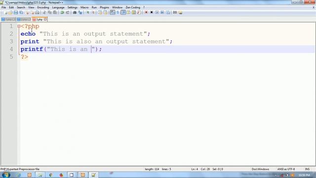Click the printf function on line 4
The image size is (316, 178).
click(x=32, y=49)
